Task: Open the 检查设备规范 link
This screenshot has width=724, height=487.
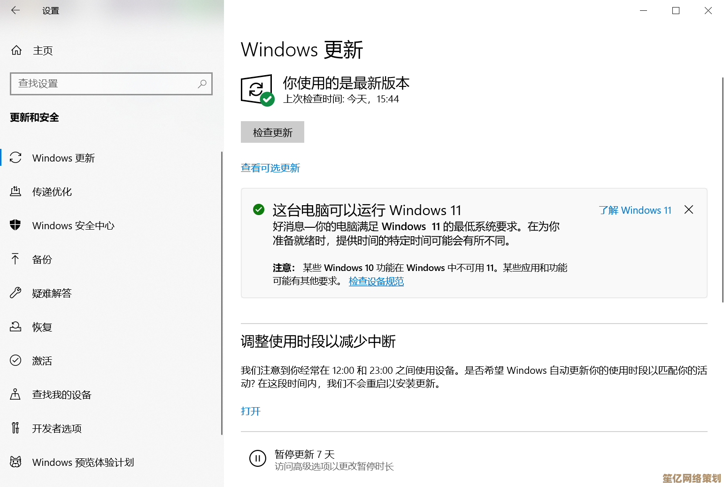Action: click(x=376, y=281)
